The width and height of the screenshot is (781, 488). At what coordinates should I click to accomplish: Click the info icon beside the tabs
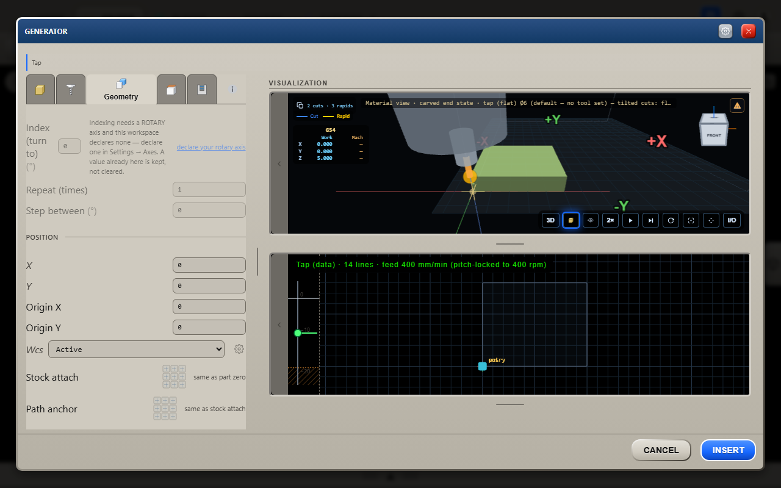[232, 90]
